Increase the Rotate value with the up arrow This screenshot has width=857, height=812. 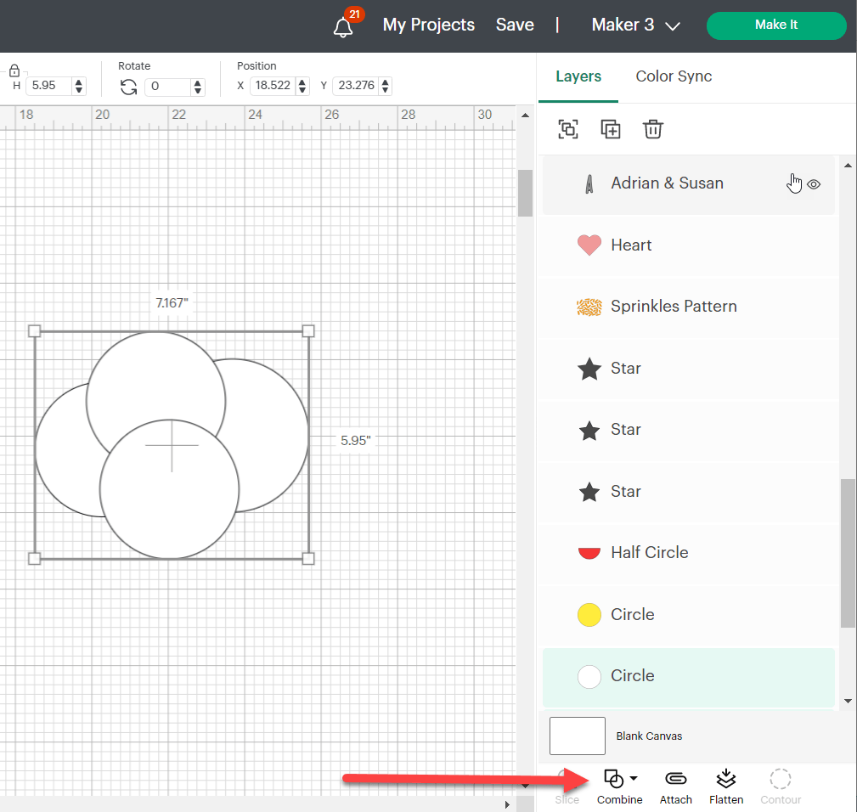pyautogui.click(x=198, y=81)
